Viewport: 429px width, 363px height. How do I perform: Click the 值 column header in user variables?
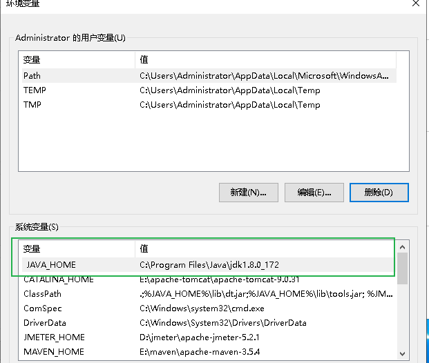tap(265, 59)
